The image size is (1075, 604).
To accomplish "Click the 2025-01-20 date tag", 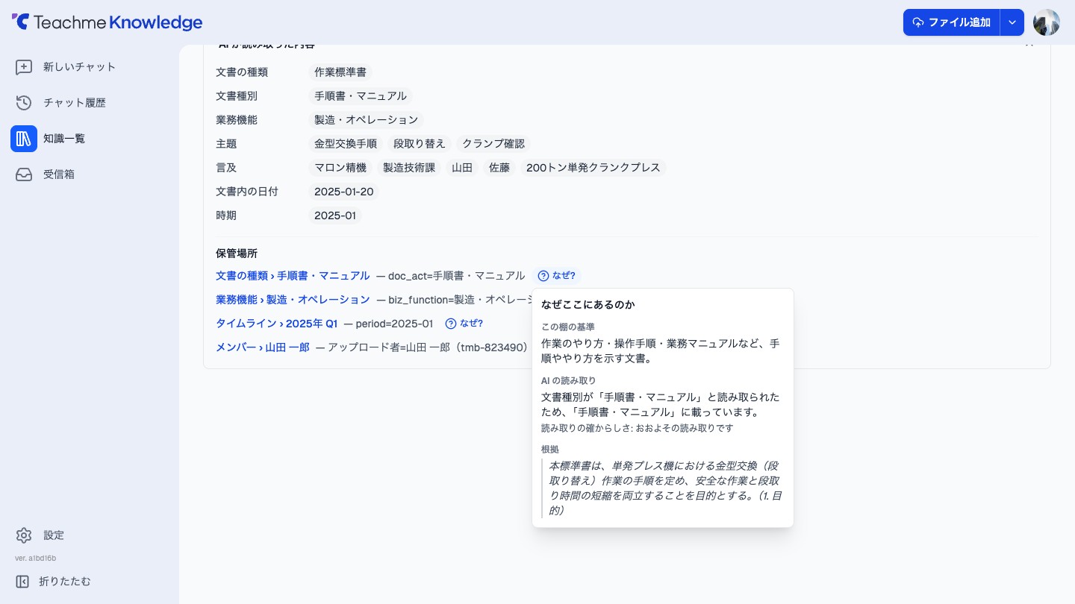I will 344,192.
